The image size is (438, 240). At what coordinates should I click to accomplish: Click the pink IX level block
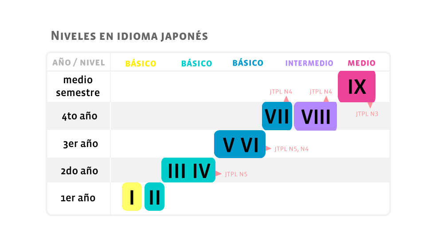tap(357, 86)
